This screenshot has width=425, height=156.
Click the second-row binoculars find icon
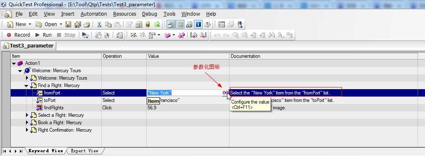point(272,35)
